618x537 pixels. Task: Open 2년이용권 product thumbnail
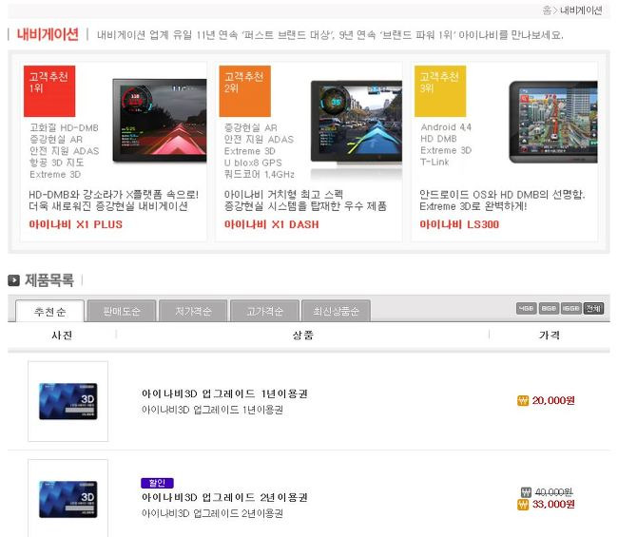pyautogui.click(x=68, y=499)
